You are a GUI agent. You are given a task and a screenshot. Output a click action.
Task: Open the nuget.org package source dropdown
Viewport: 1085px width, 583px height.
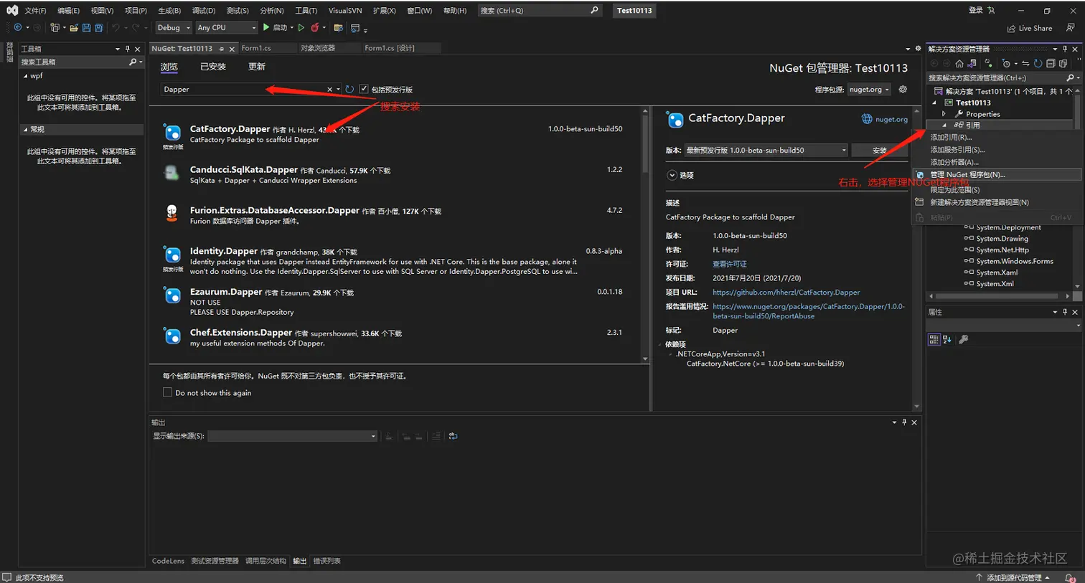[869, 90]
